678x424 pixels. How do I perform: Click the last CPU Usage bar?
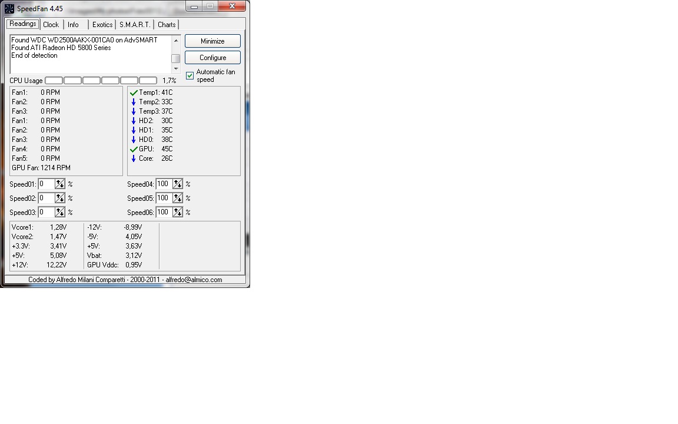coord(148,81)
